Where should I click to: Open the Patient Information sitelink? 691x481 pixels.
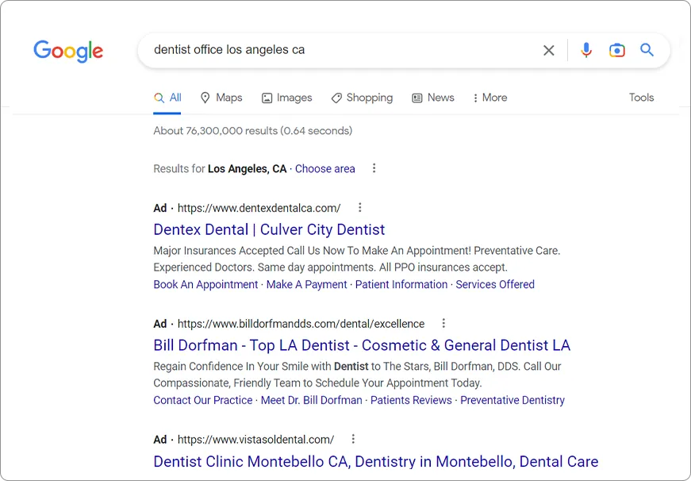click(x=401, y=284)
